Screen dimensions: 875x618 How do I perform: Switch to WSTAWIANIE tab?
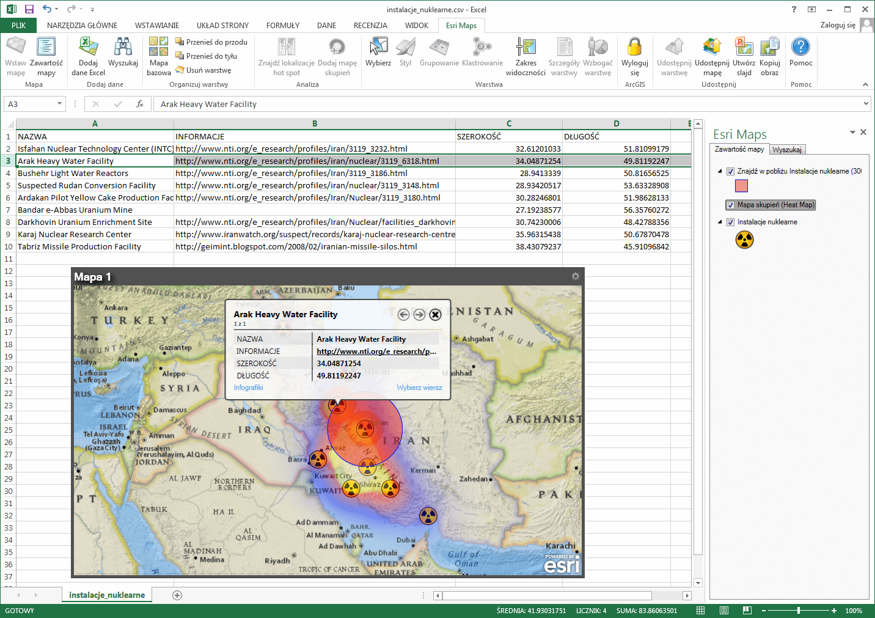click(157, 26)
